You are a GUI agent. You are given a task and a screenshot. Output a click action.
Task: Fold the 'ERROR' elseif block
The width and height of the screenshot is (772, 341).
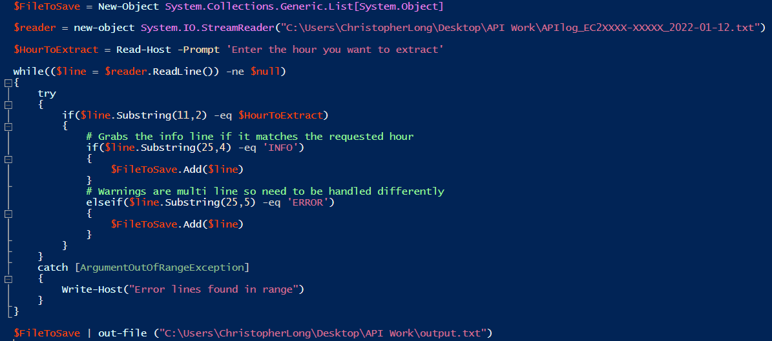tap(8, 214)
